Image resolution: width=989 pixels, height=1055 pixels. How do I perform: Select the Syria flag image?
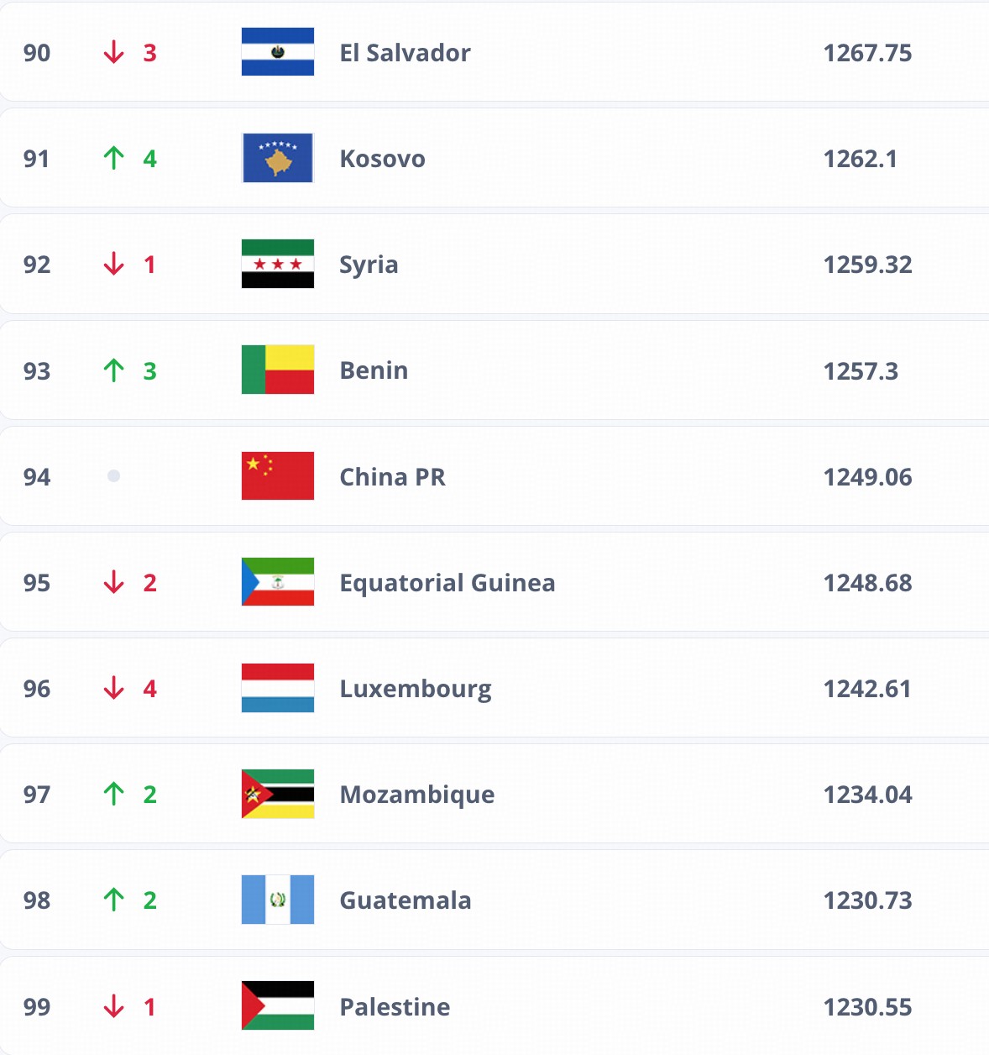[278, 264]
